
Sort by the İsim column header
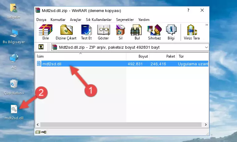pyautogui.click(x=81, y=56)
